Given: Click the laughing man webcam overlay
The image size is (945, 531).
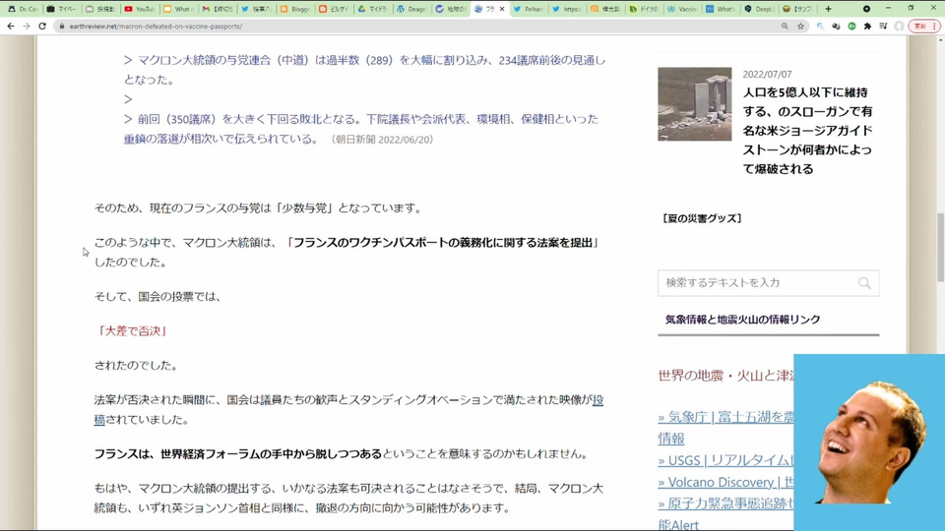Looking at the screenshot, I should 869,442.
